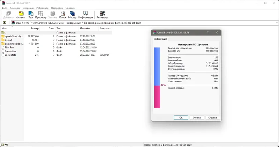Close the archive information dialog
The height and width of the screenshot is (147, 279).
click(217, 32)
